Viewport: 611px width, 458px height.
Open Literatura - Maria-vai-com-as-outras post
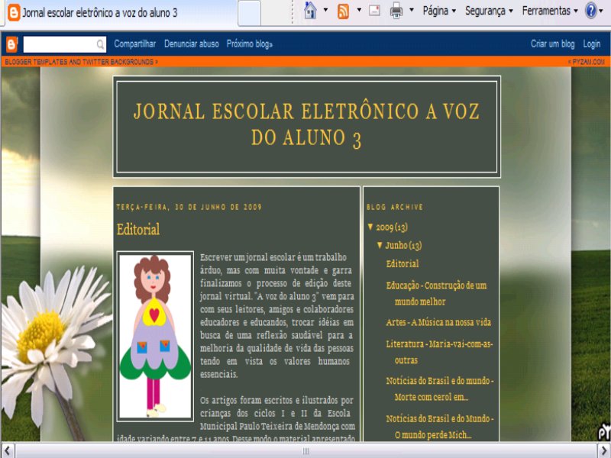[439, 352]
